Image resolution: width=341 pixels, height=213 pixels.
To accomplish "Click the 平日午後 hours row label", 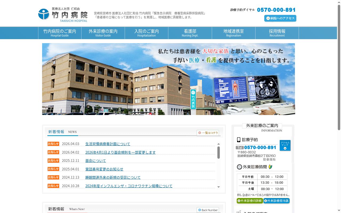I will pos(248,183).
